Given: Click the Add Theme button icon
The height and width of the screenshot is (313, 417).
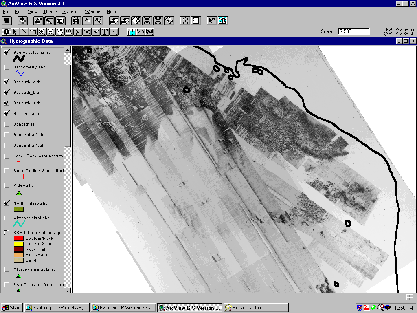Looking at the screenshot, I should pos(22,21).
